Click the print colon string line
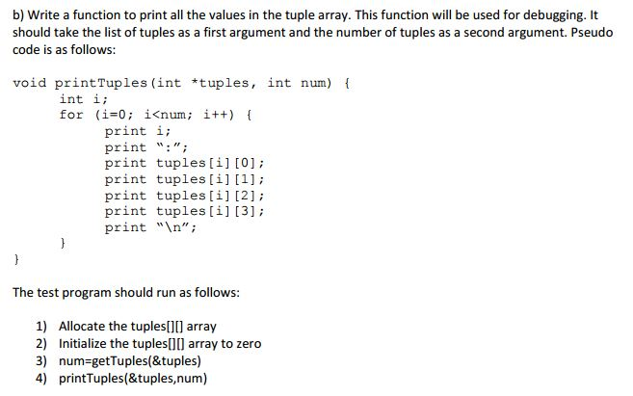Image resolution: width=633 pixels, height=396 pixels. coord(146,147)
